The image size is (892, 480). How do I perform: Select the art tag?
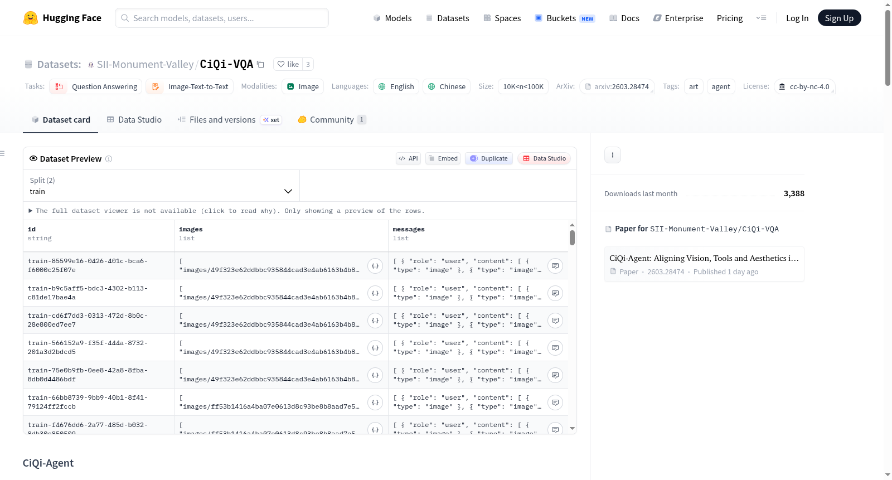tap(694, 86)
